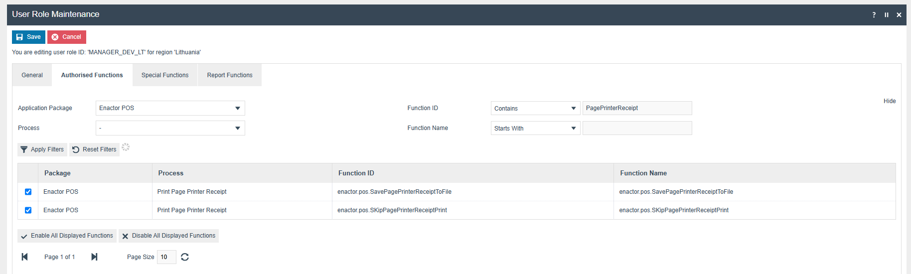Go to the first page arrow
The height and width of the screenshot is (274, 911).
coord(24,257)
